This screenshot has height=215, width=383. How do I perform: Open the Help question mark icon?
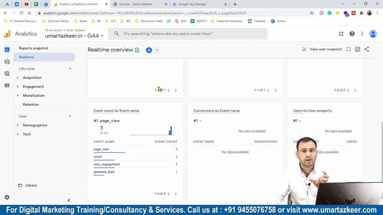click(x=352, y=33)
